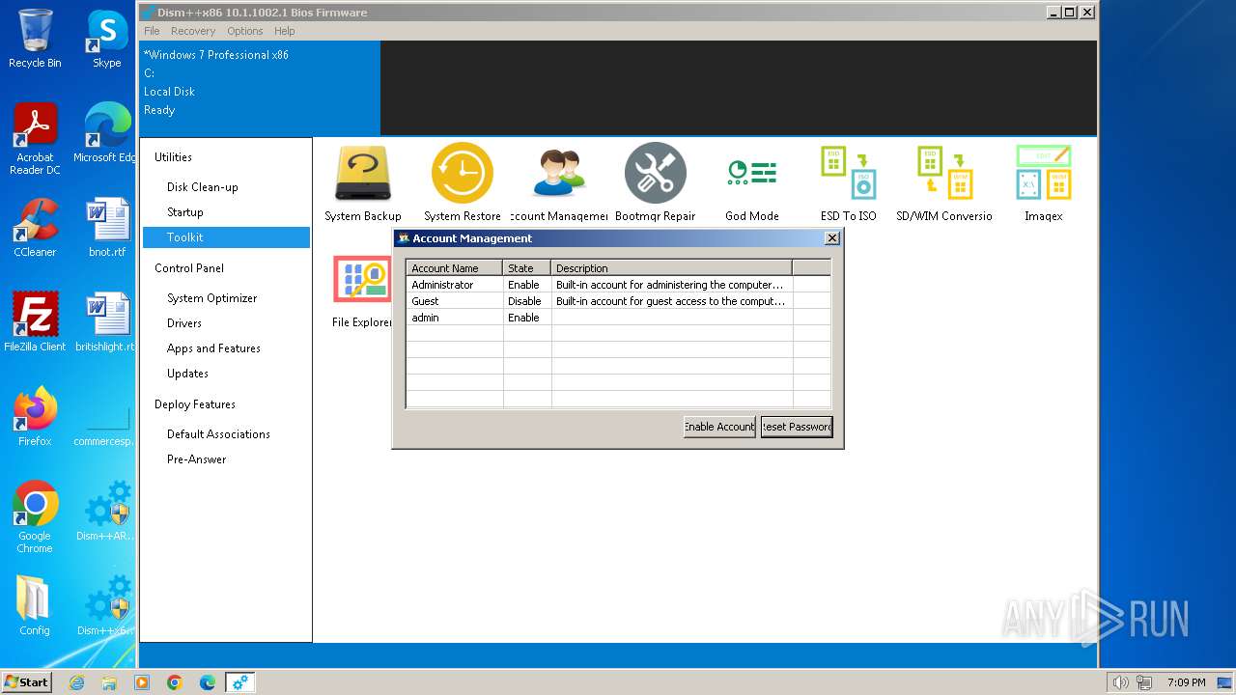Image resolution: width=1236 pixels, height=695 pixels.
Task: Open the ESD/WIM Conversion tool
Action: [x=944, y=182]
